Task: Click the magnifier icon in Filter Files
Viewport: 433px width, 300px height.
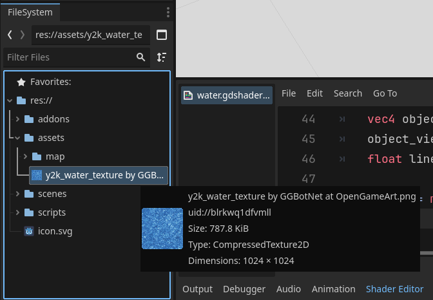Action: (x=141, y=57)
